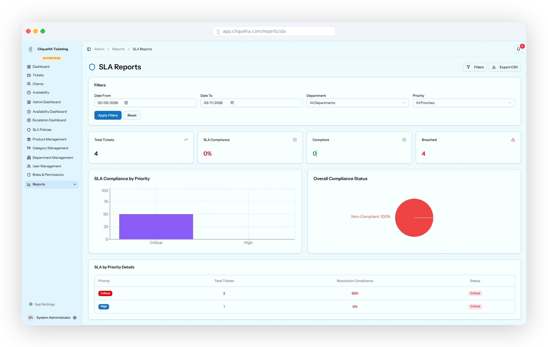Toggle the Filters button in header
Screen dimensions: 548x347
point(475,67)
